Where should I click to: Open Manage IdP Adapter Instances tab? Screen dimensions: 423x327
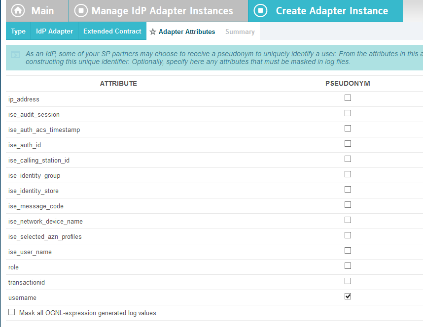coord(158,11)
